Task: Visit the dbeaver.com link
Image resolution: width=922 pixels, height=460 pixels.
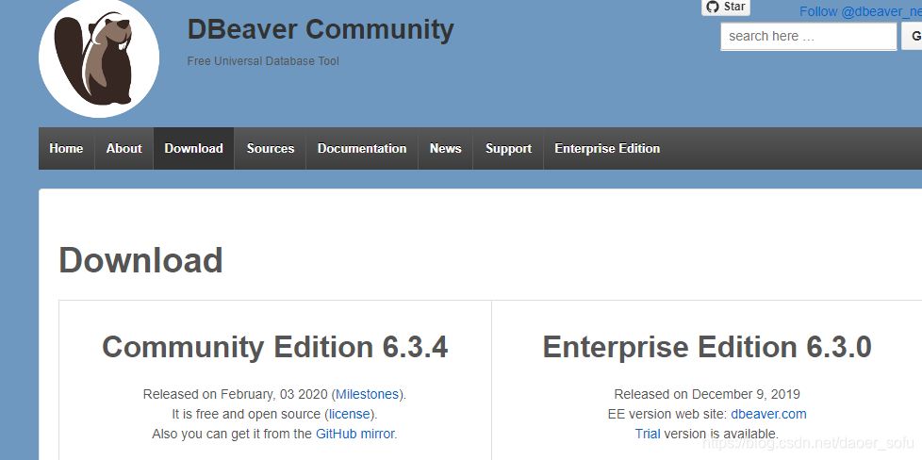Action: point(768,414)
